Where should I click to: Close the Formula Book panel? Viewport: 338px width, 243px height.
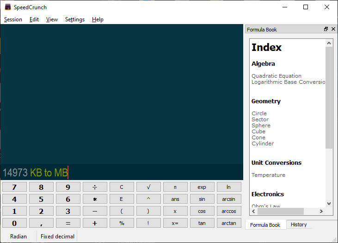[333, 29]
